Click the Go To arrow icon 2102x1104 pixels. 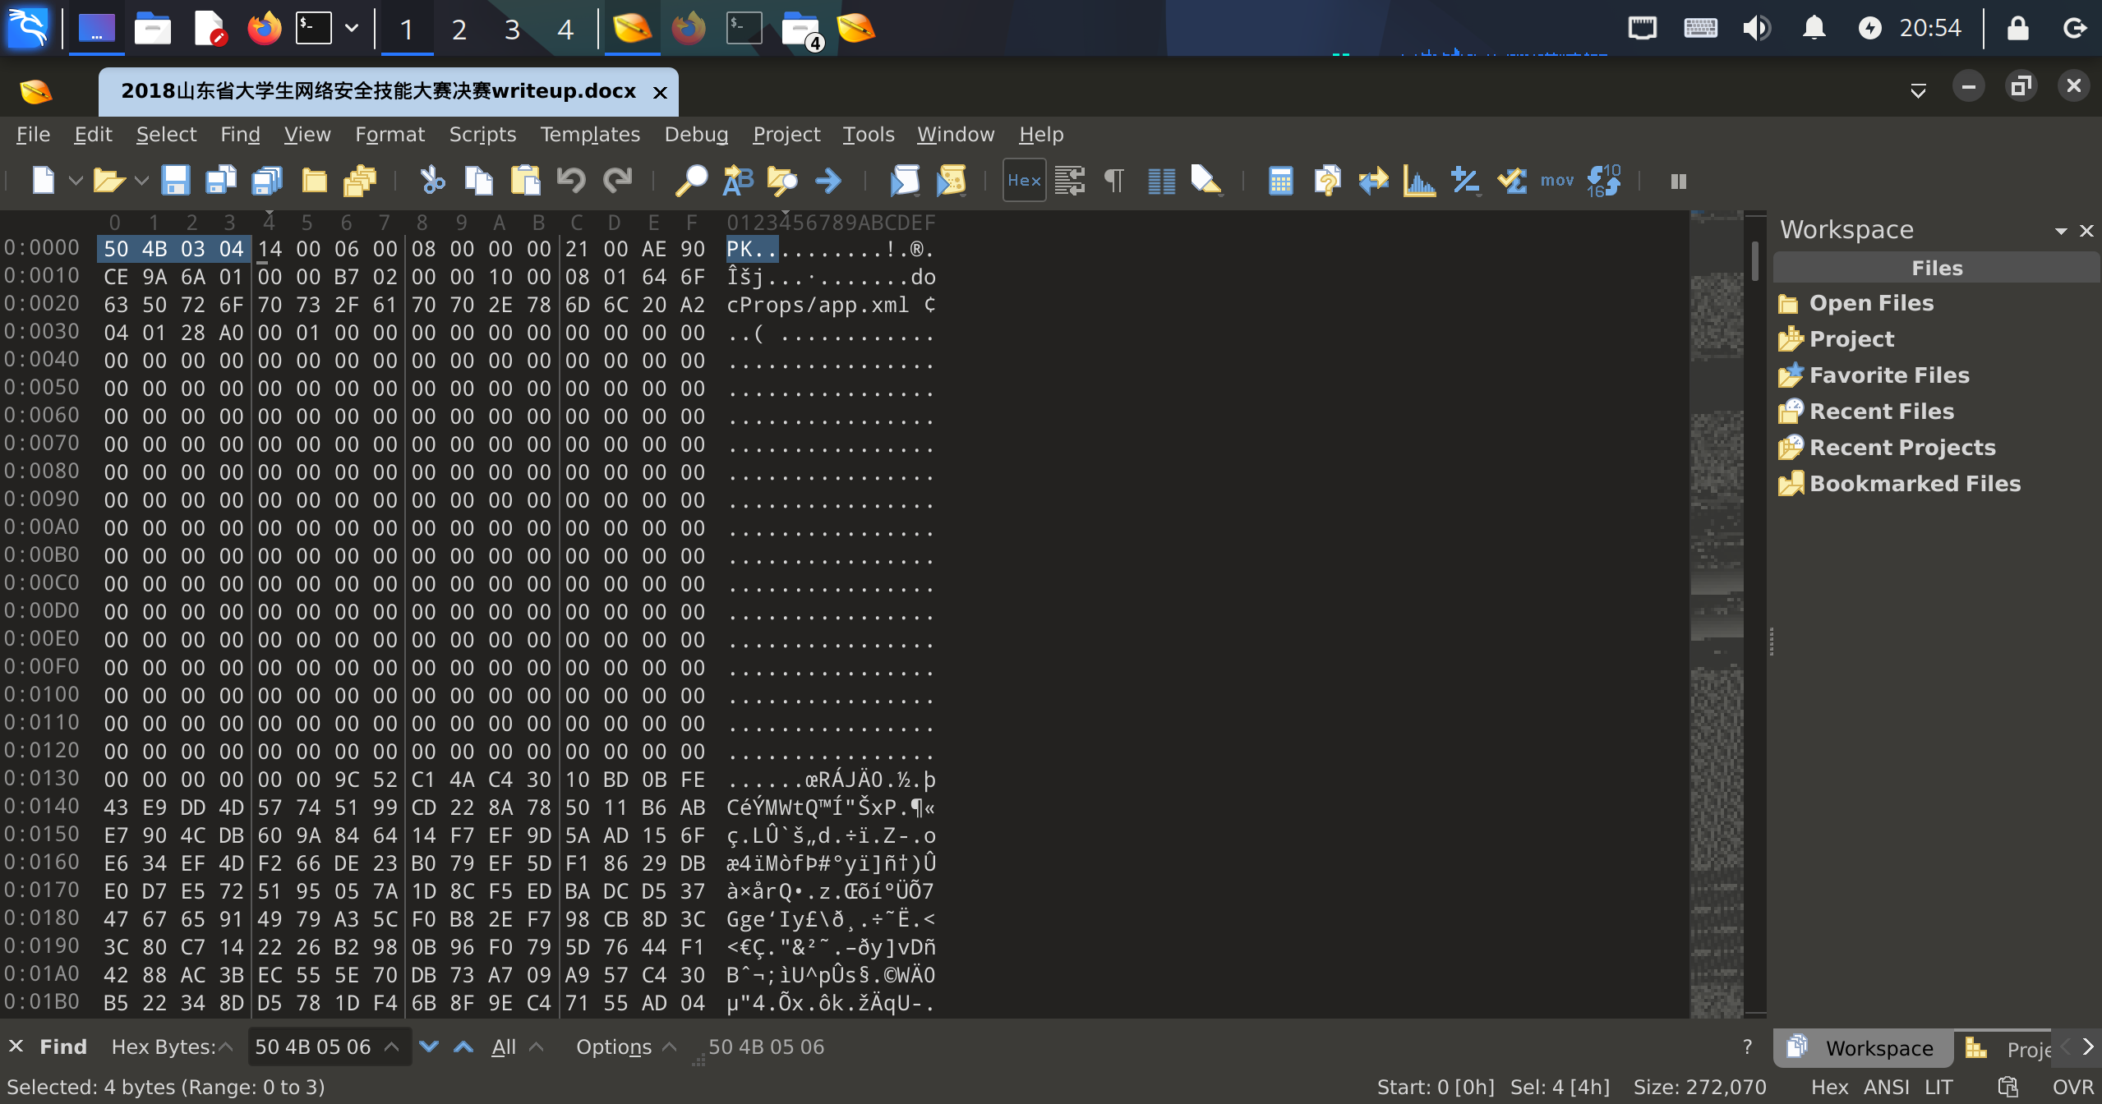click(x=828, y=181)
